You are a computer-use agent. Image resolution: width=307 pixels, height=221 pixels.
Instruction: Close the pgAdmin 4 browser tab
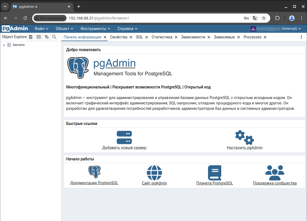(69, 6)
